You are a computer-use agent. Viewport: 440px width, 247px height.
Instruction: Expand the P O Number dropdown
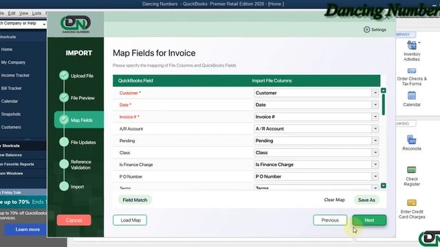375,176
